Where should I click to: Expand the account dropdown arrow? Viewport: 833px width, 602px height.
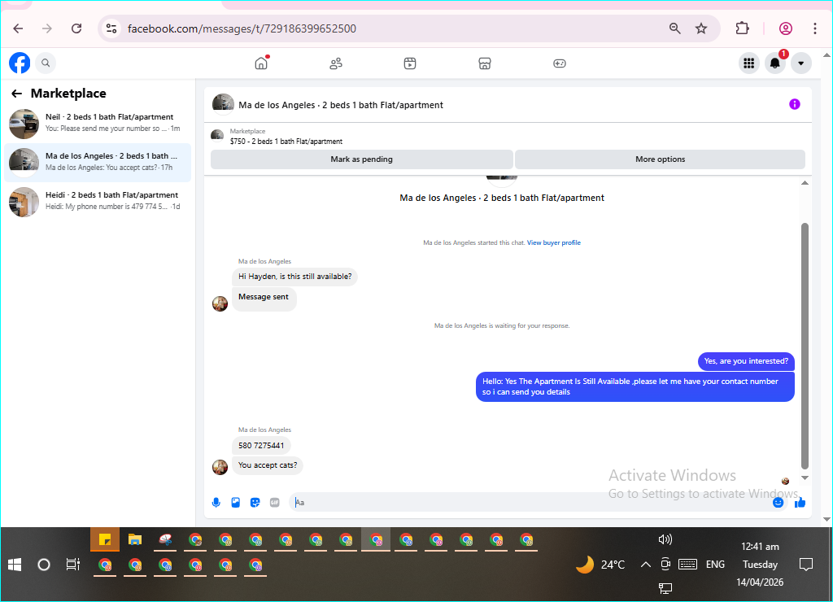pos(800,63)
